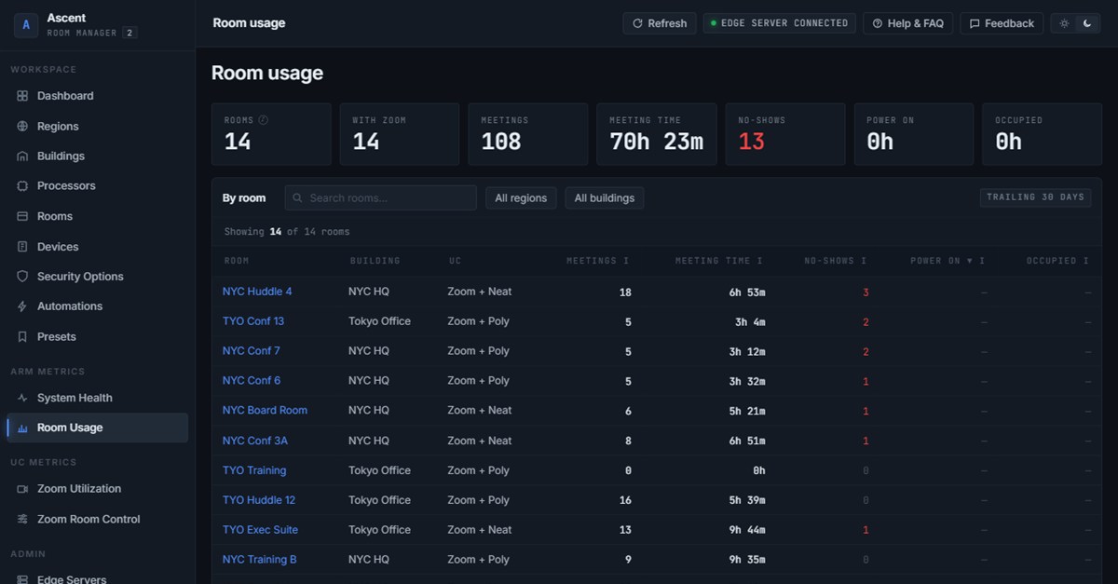Open the All buildings filter dropdown
Screen dimensions: 1118x584
tap(604, 197)
